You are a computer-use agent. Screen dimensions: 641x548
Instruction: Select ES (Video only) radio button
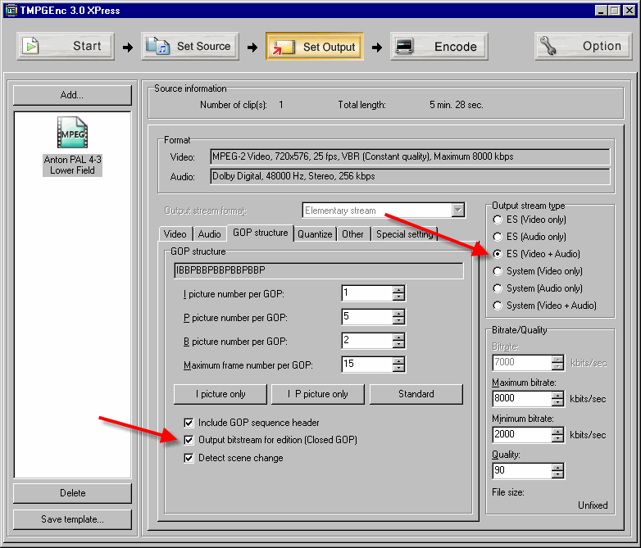pos(498,220)
